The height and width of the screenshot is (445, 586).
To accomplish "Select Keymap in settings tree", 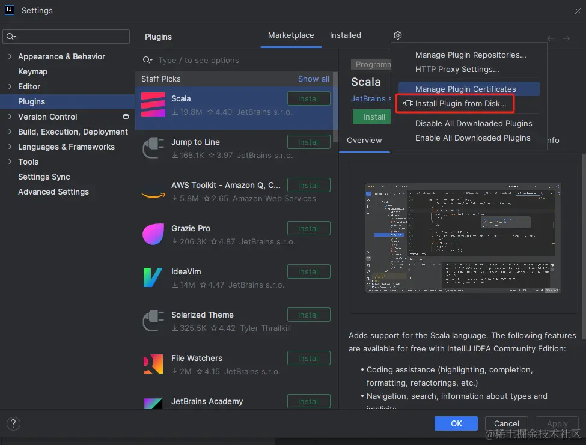I will (x=32, y=71).
